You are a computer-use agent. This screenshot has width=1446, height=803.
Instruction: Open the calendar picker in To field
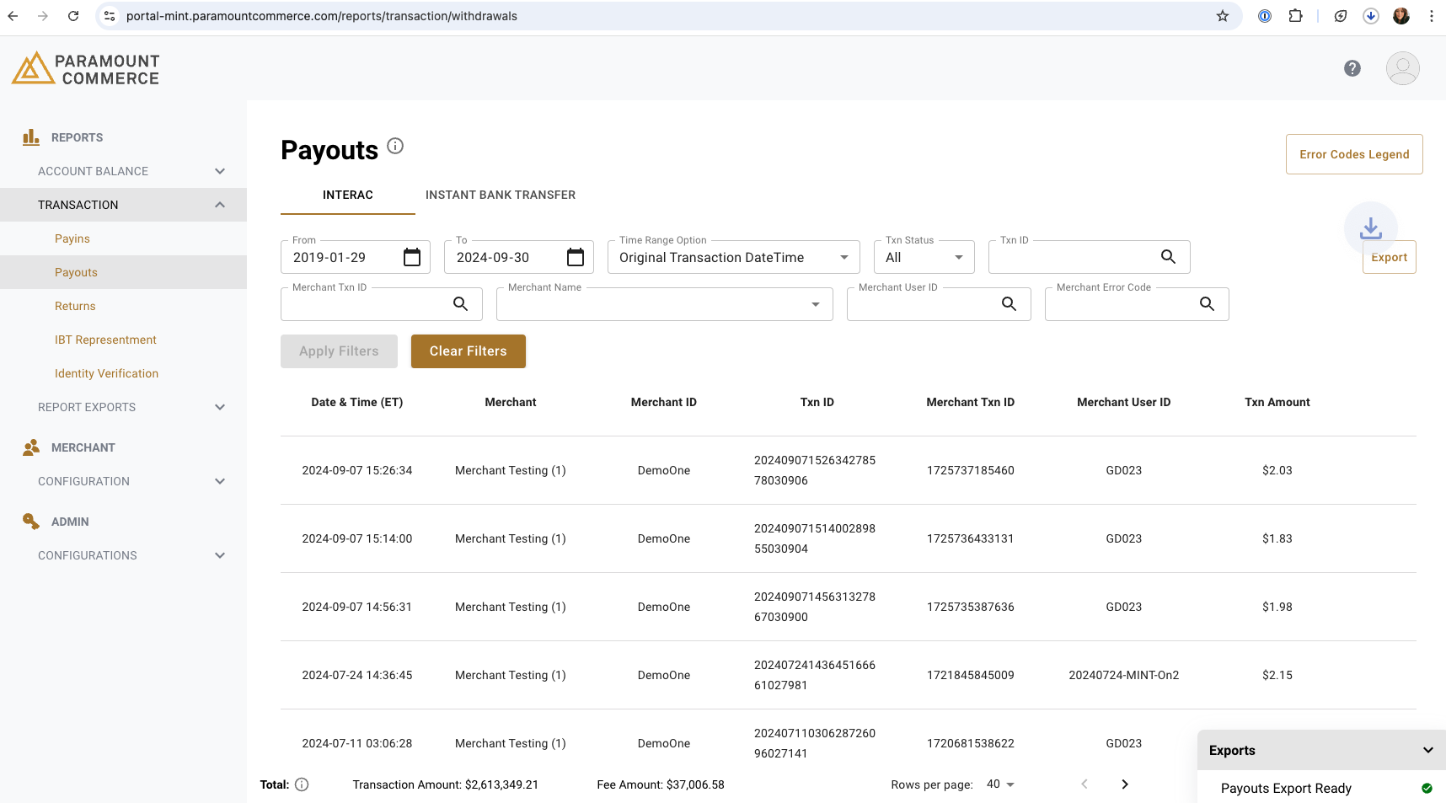[575, 257]
